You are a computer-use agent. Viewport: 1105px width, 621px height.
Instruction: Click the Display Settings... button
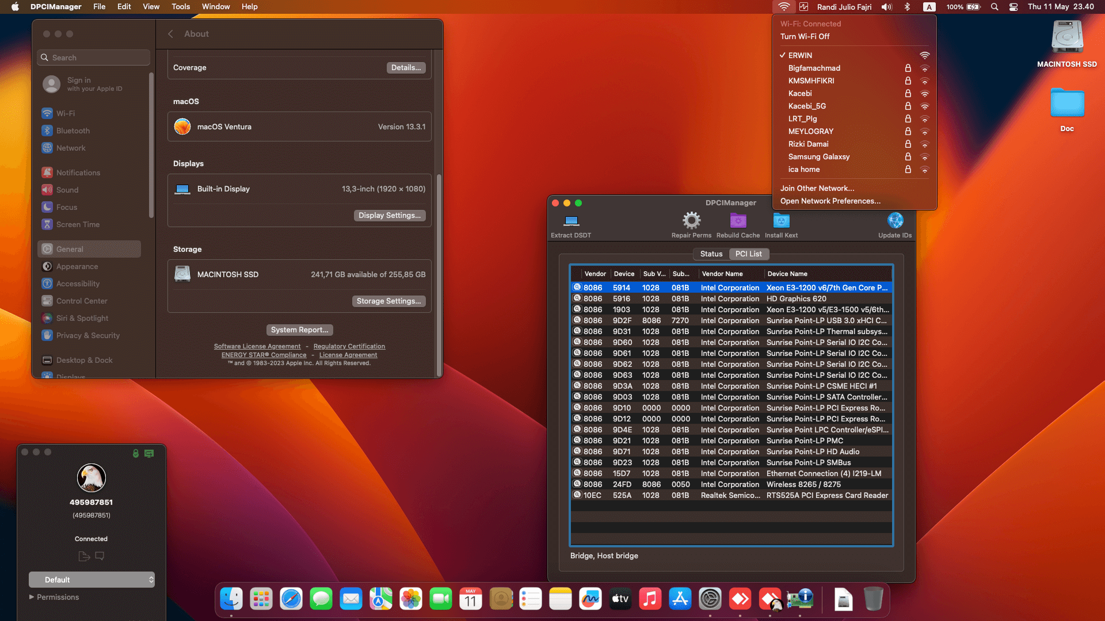pos(389,215)
